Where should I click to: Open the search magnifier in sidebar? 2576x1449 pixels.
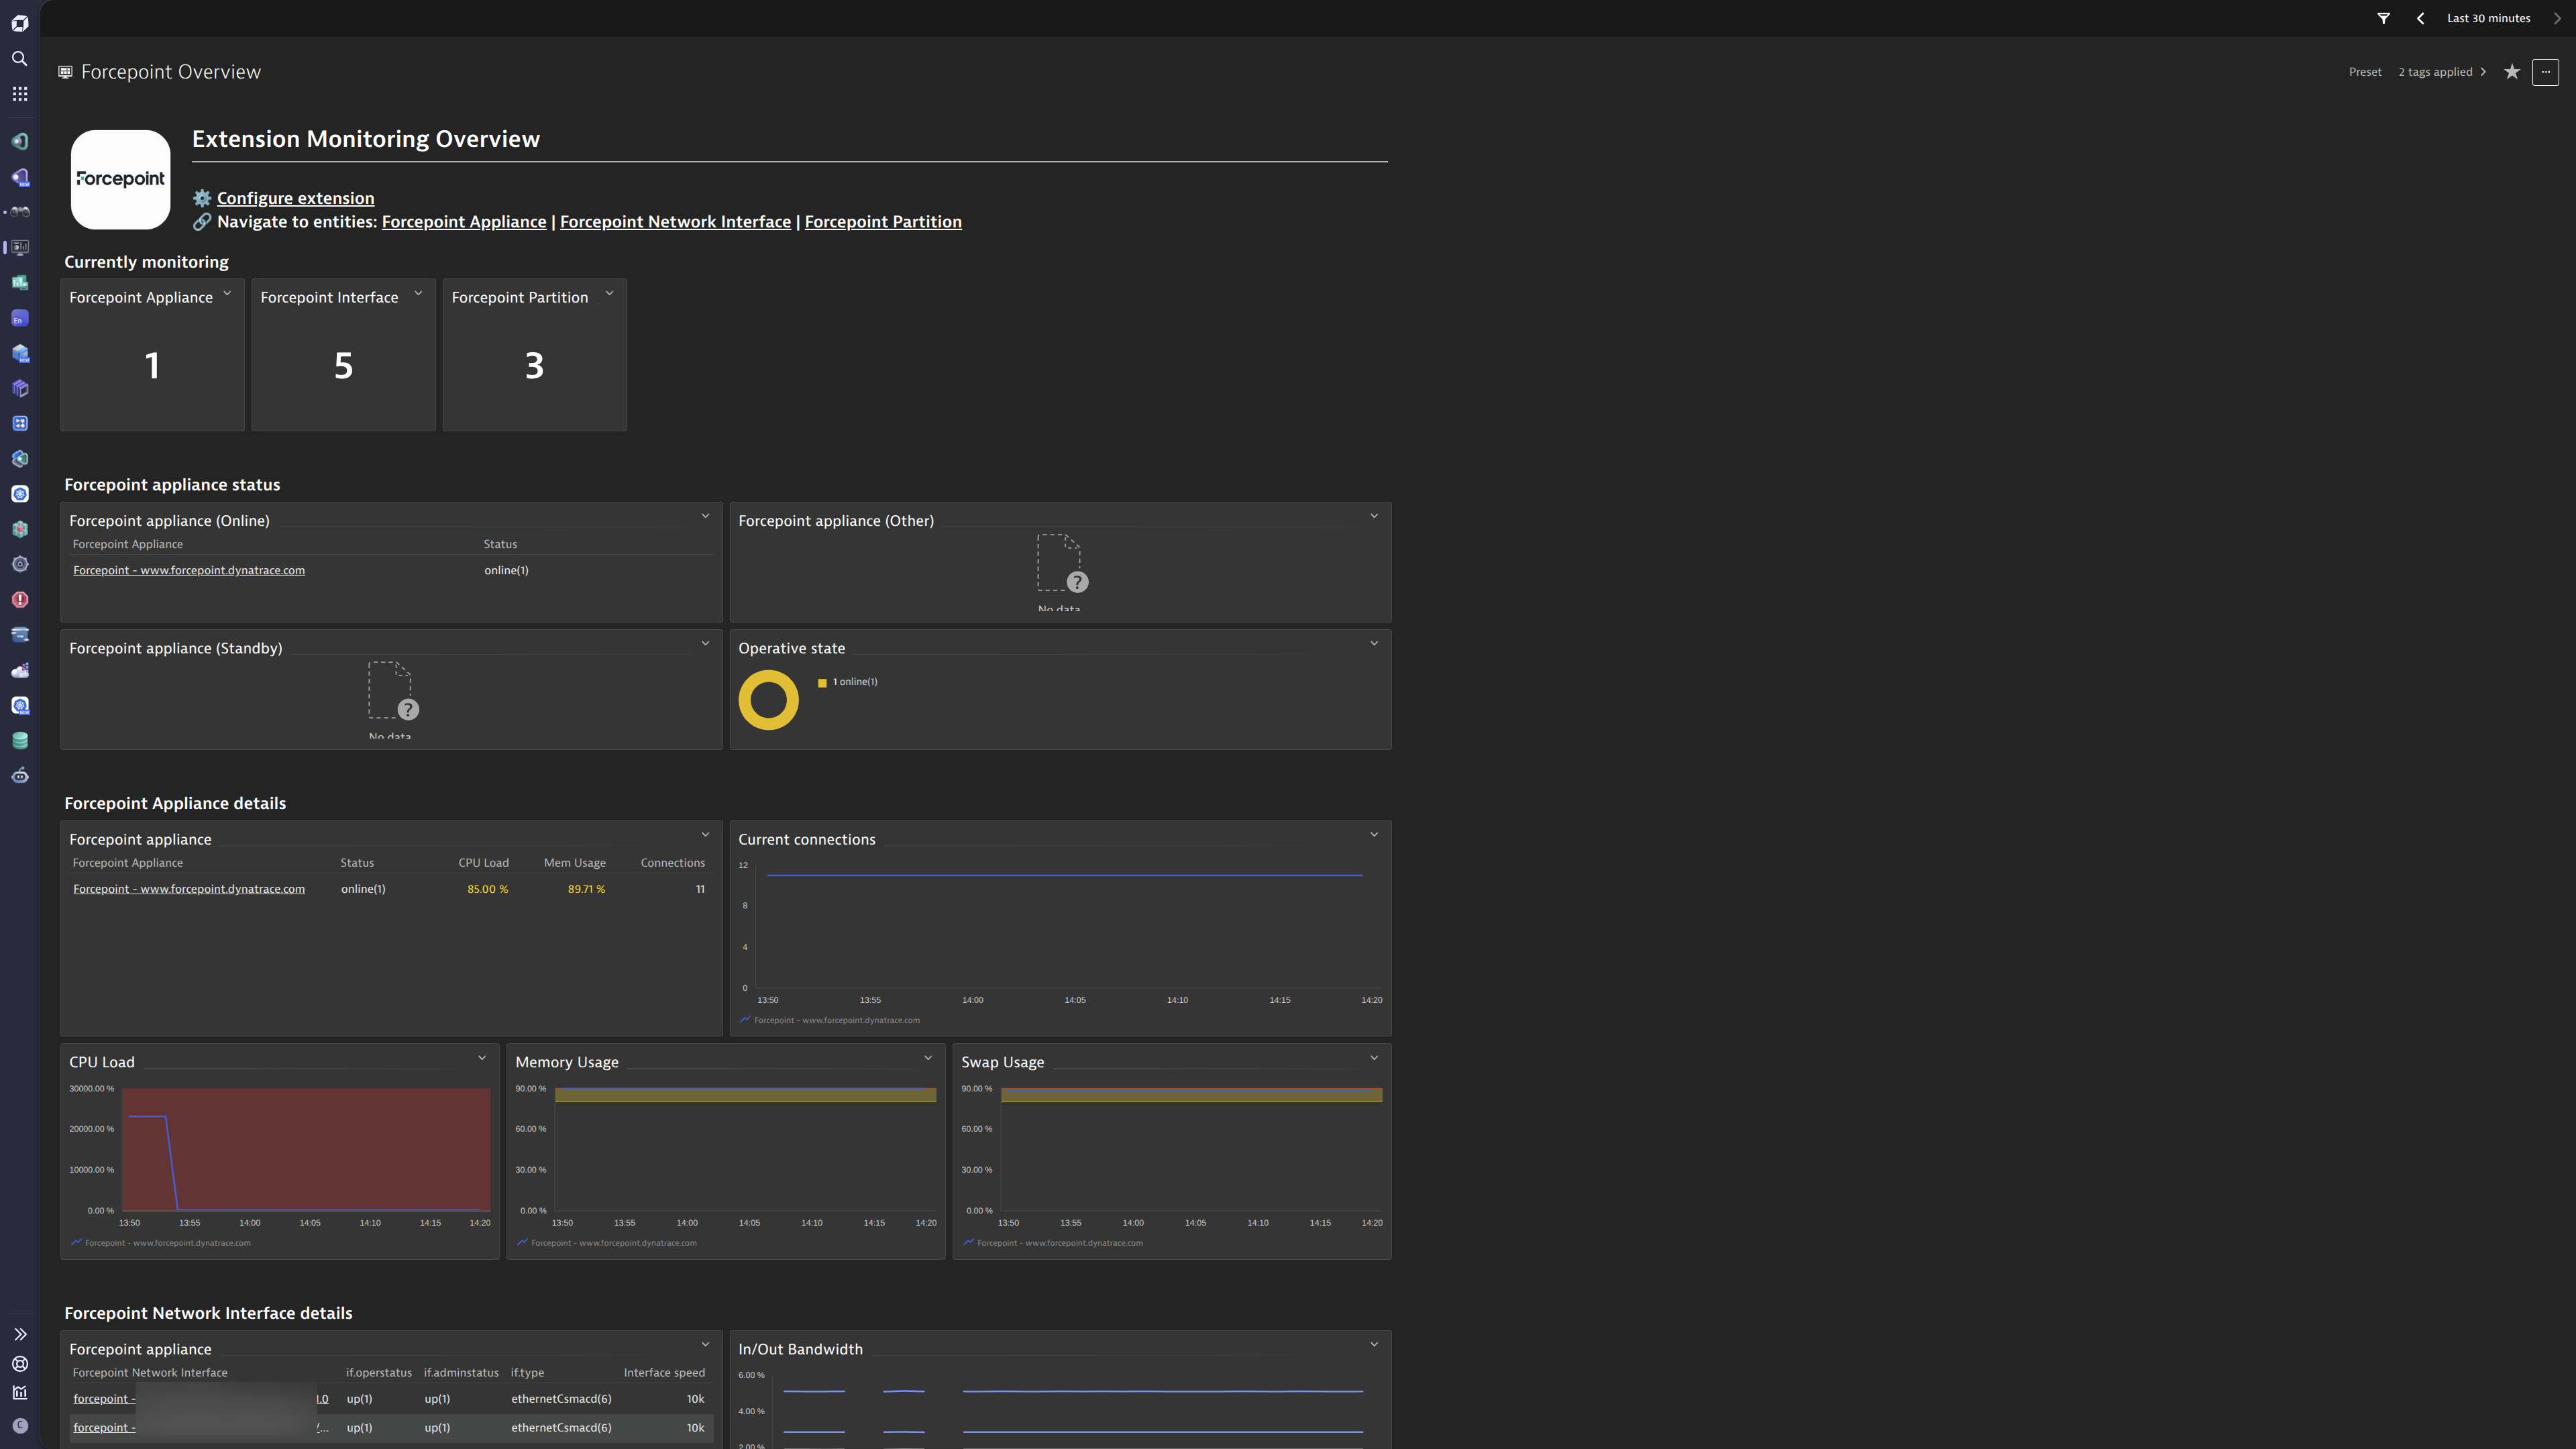(20, 59)
